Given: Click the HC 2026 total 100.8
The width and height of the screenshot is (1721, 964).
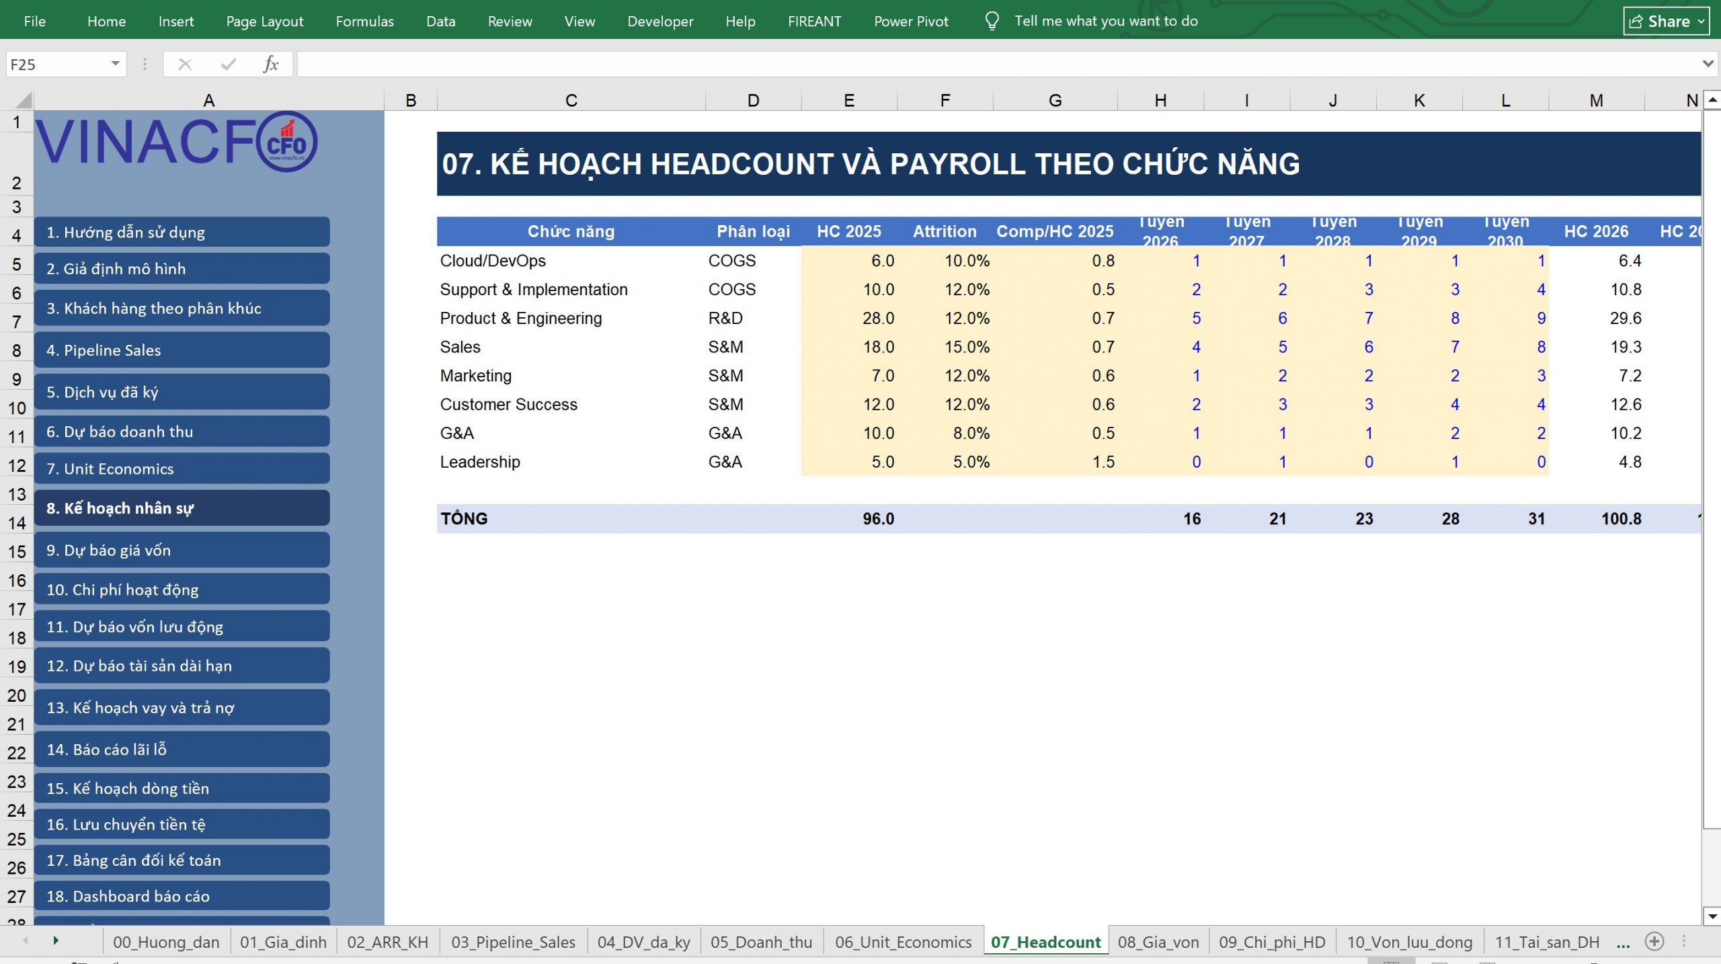Looking at the screenshot, I should pyautogui.click(x=1597, y=518).
